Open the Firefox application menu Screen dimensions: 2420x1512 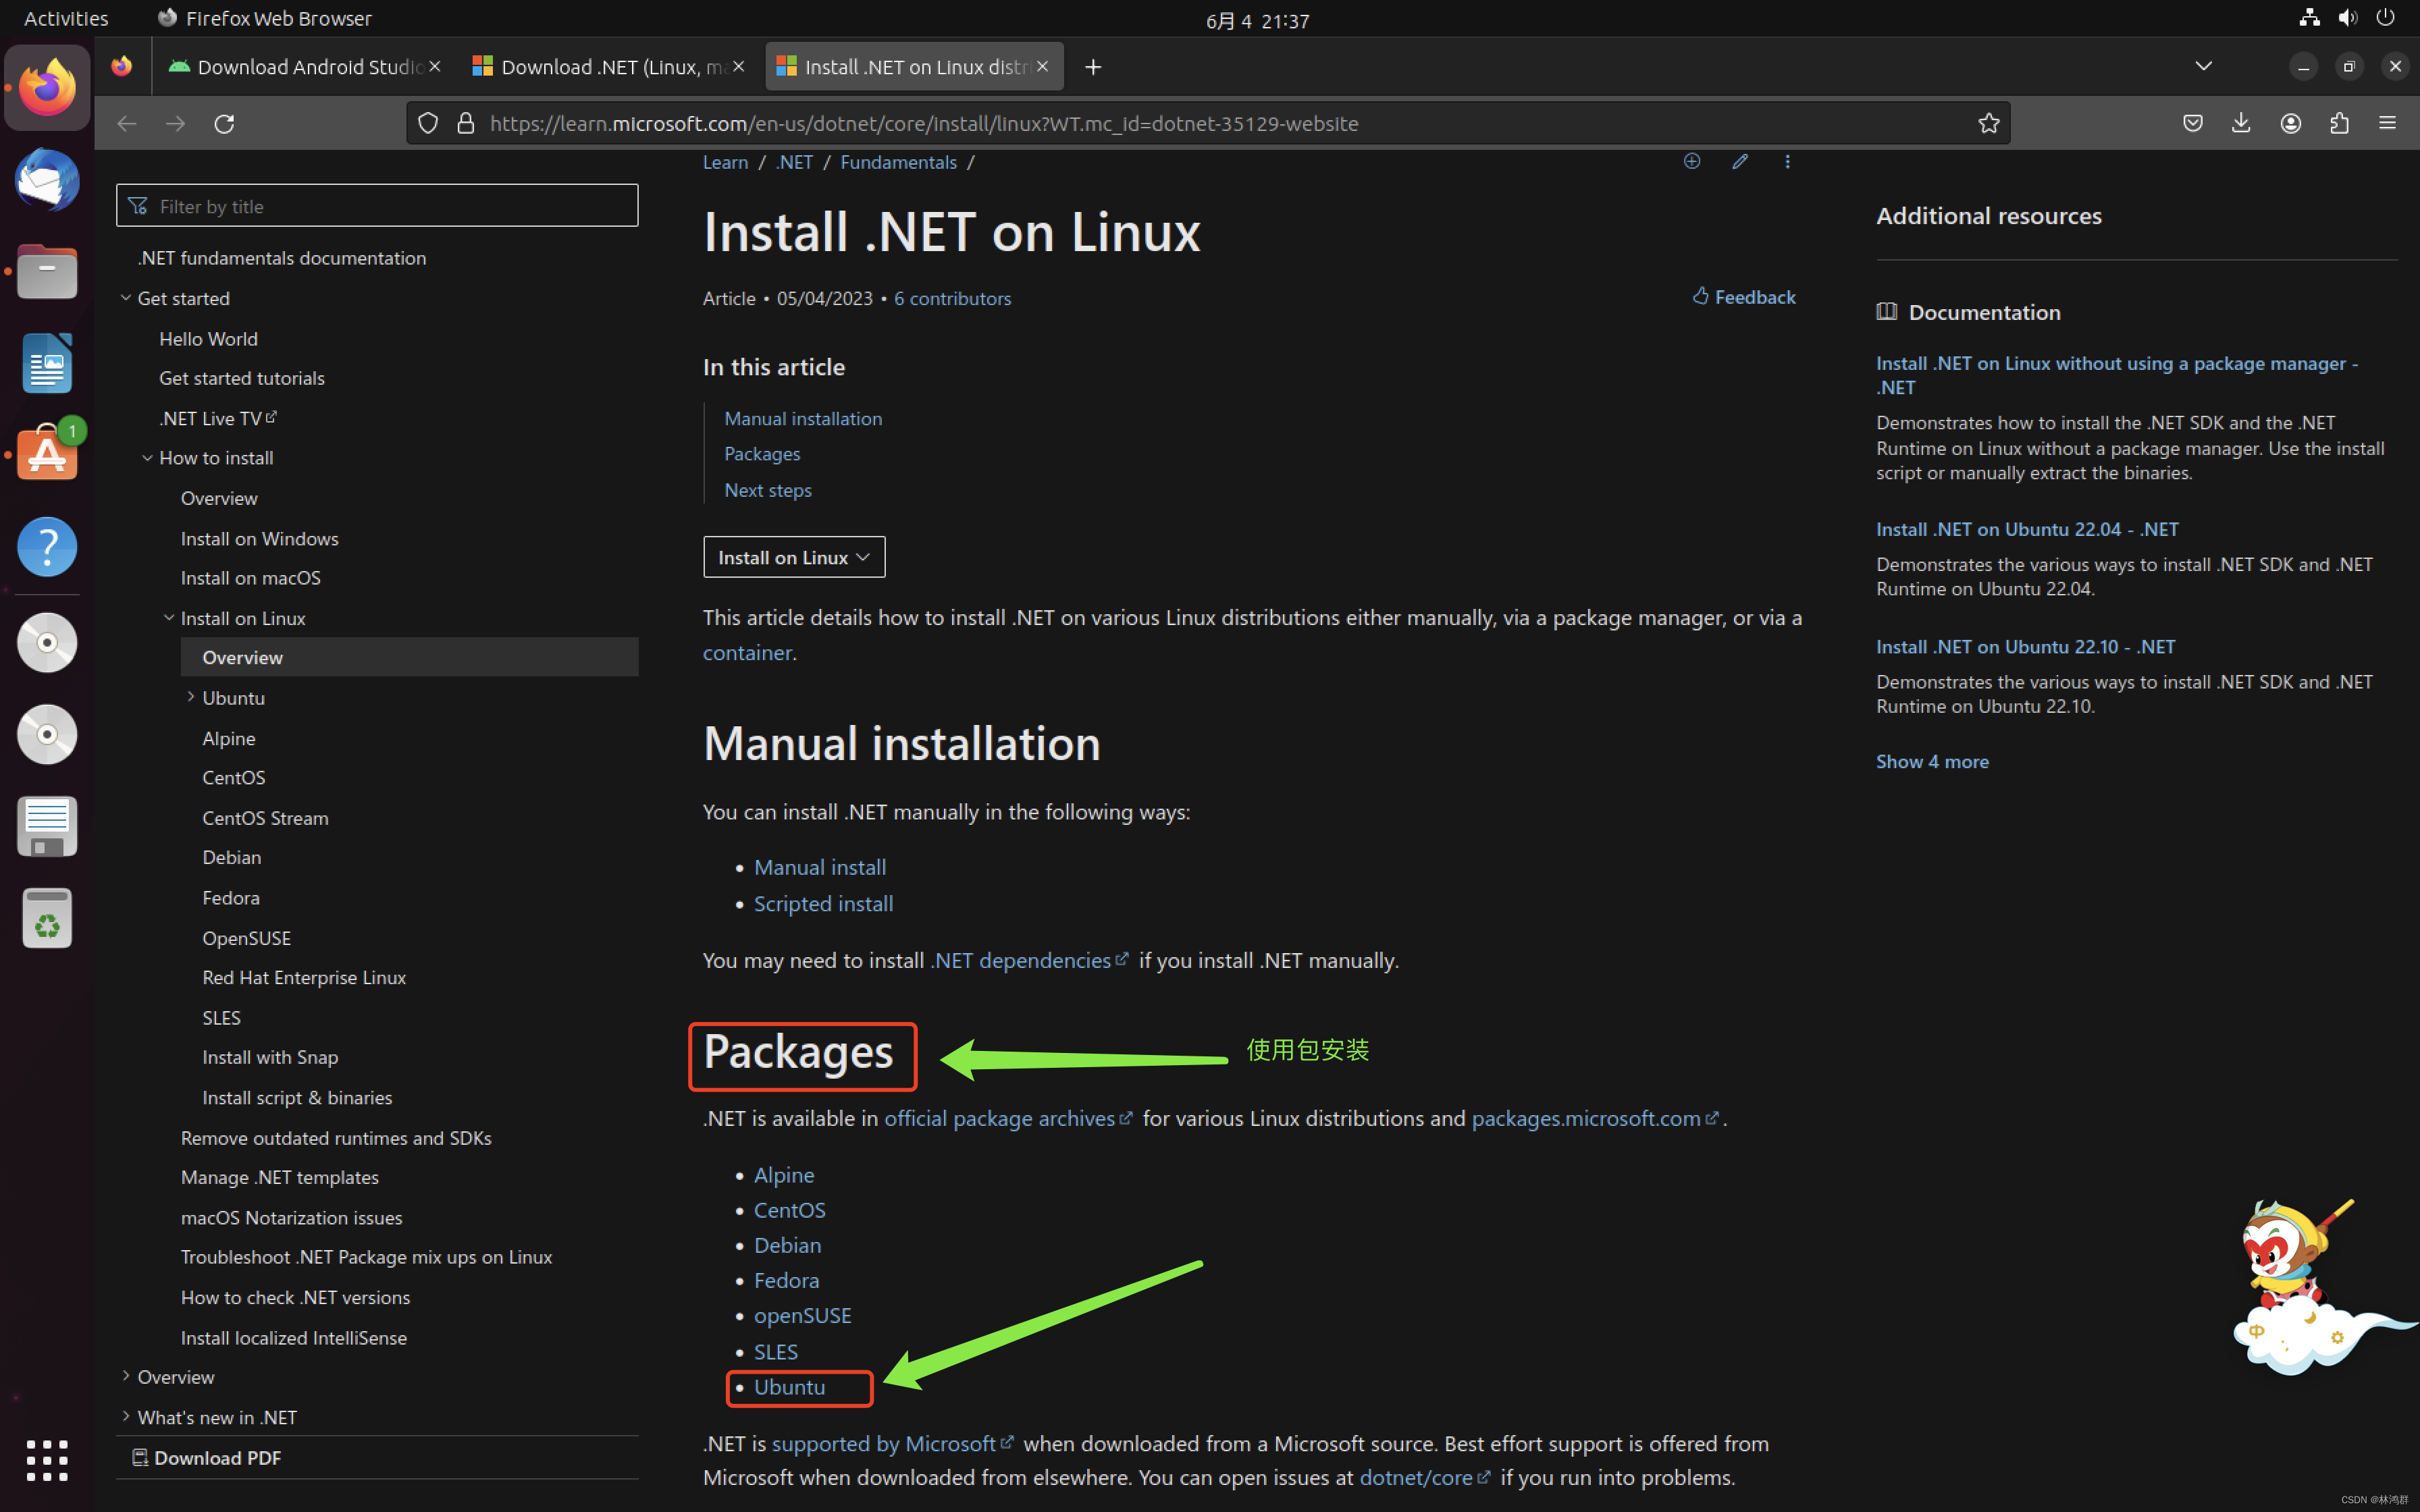click(x=2388, y=123)
